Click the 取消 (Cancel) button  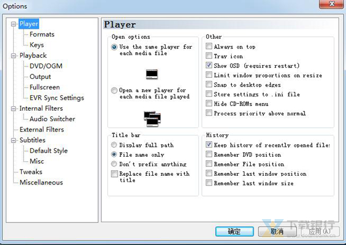tap(277, 232)
